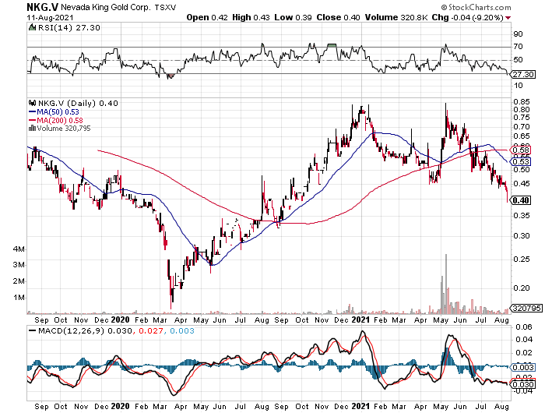
Task: Click the MA(50) 0.53 legend entry
Action: (54, 111)
